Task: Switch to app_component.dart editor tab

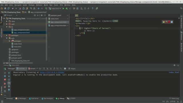Action: pos(58,25)
